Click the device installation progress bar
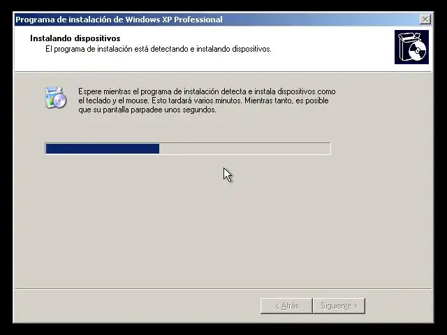 click(x=188, y=149)
